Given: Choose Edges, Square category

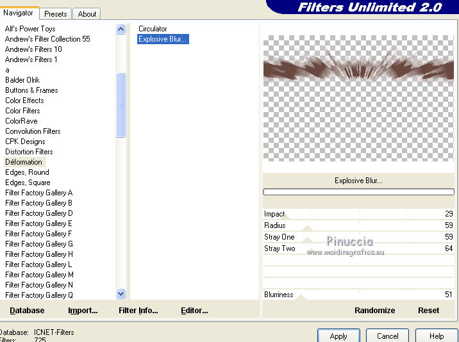Looking at the screenshot, I should [x=28, y=183].
